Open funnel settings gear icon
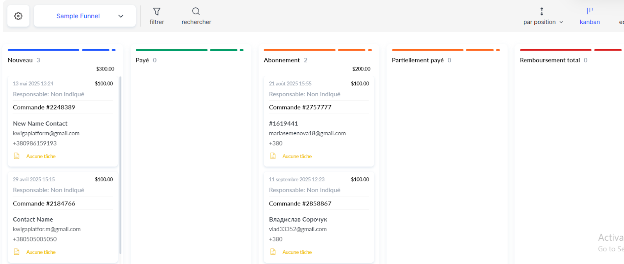Viewport: 624px width, 264px height. pos(18,16)
